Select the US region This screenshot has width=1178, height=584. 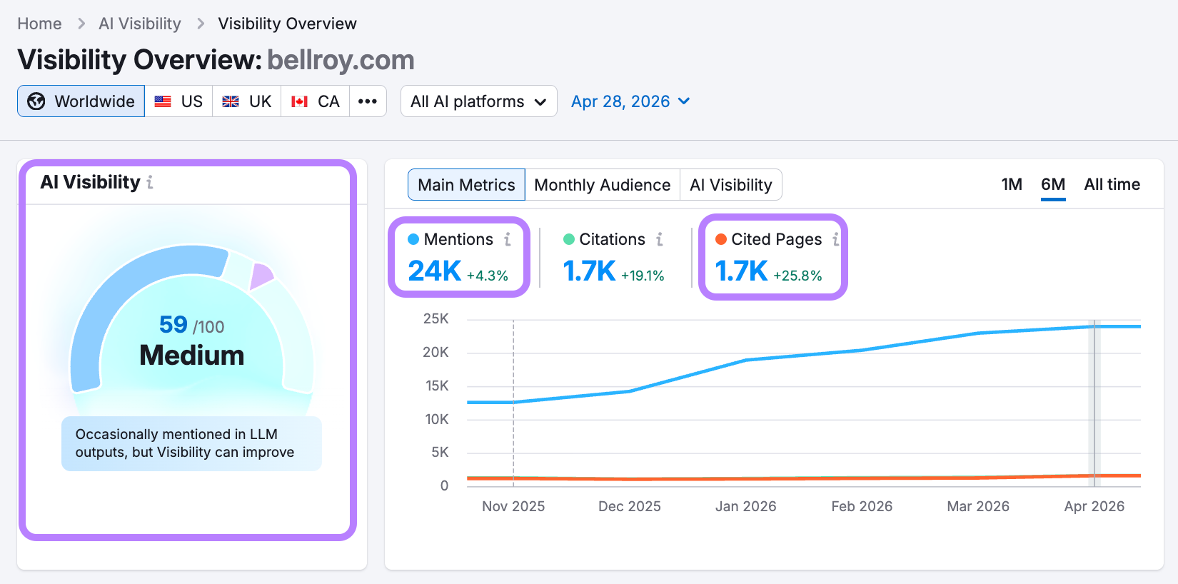point(178,101)
